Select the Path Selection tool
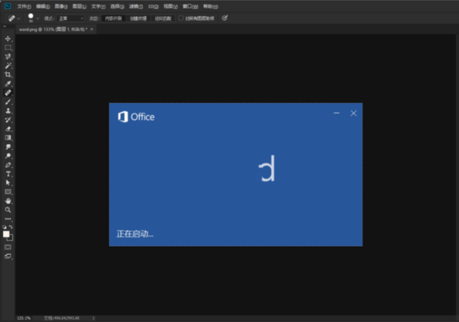 click(8, 183)
